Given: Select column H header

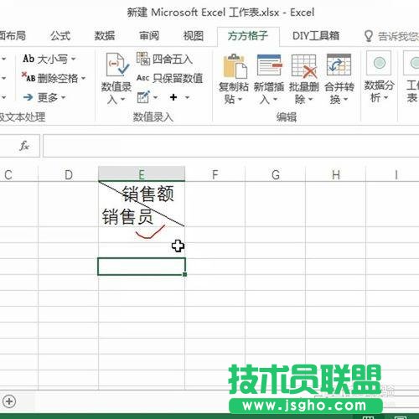Looking at the screenshot, I should (x=336, y=174).
